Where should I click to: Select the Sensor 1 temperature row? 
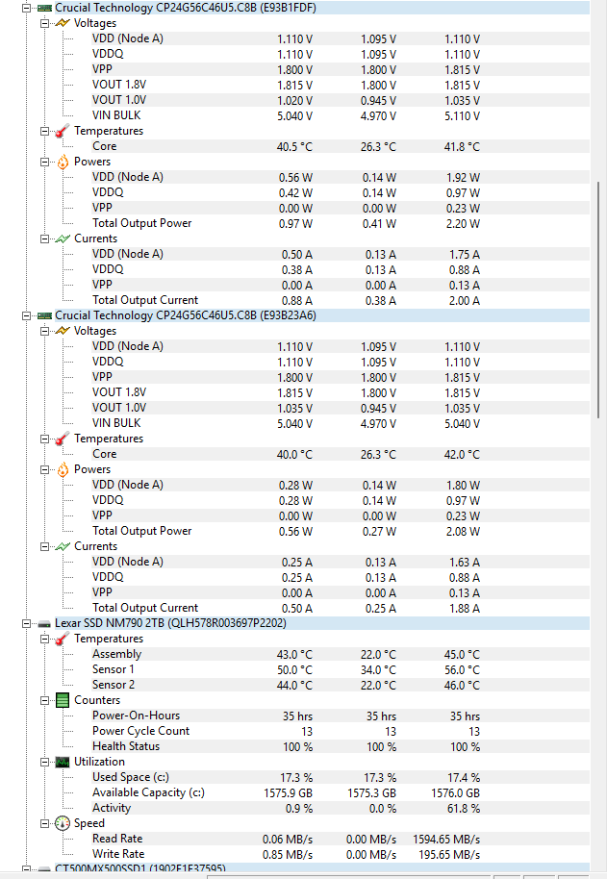340,669
